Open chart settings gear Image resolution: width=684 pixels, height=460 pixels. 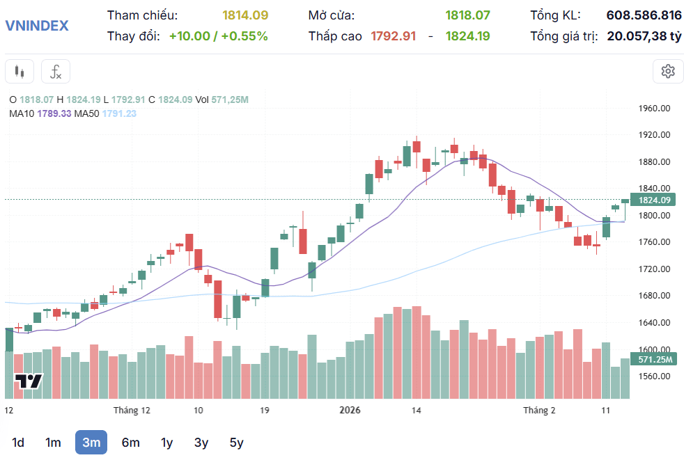click(x=668, y=72)
